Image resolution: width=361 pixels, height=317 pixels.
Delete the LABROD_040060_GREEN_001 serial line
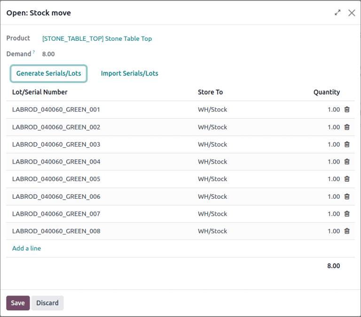tap(347, 110)
